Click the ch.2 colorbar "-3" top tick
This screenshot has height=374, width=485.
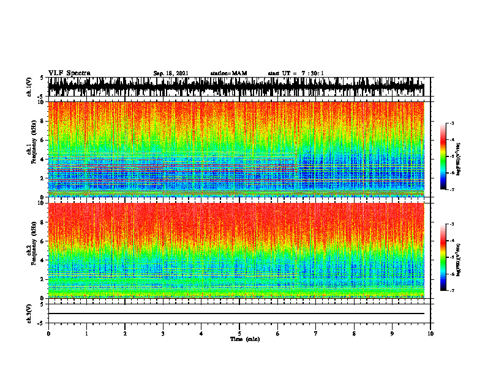point(452,224)
